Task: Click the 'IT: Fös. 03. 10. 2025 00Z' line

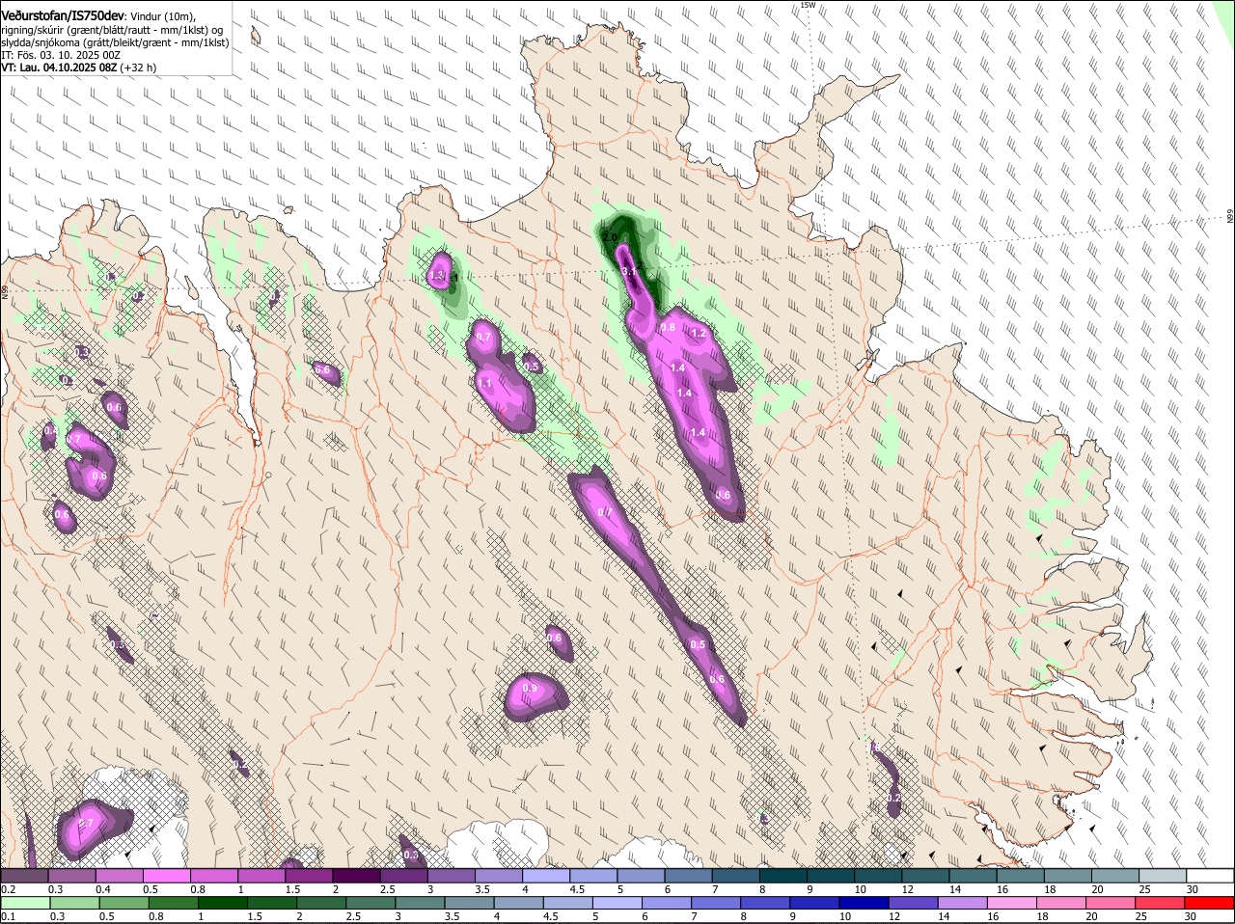Action: click(61, 56)
